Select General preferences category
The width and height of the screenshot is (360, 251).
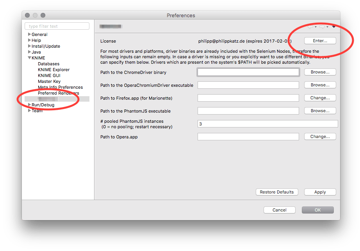[x=39, y=34]
